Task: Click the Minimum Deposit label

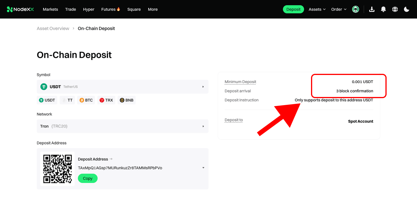Action: click(x=240, y=82)
